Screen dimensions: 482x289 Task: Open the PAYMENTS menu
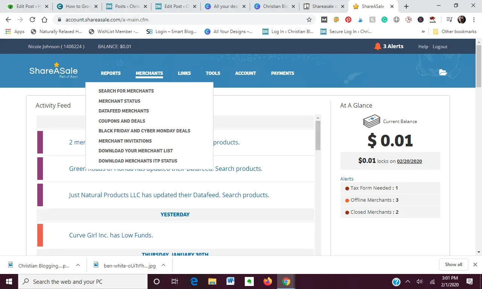click(x=282, y=73)
